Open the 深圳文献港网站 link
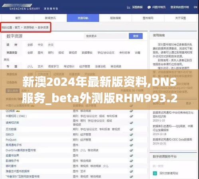The height and width of the screenshot is (179, 199). pos(169,173)
